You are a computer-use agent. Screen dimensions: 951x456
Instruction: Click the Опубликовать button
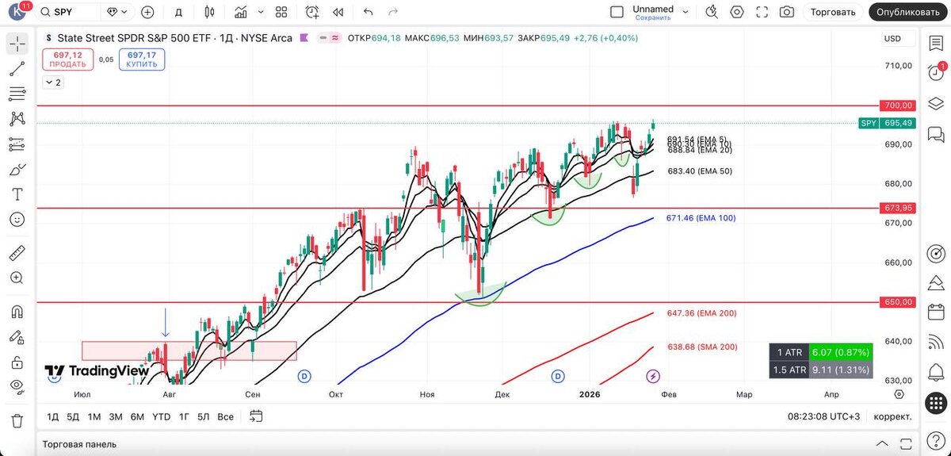tap(910, 12)
